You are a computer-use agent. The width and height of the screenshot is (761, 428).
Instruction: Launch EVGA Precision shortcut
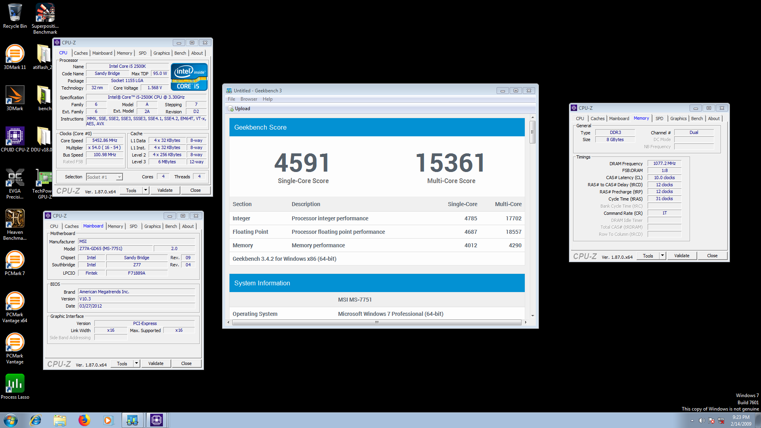(x=15, y=184)
